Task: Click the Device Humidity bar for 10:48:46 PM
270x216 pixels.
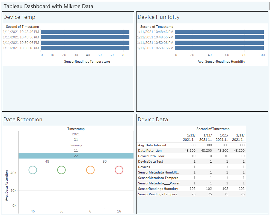Action: [x=219, y=32]
